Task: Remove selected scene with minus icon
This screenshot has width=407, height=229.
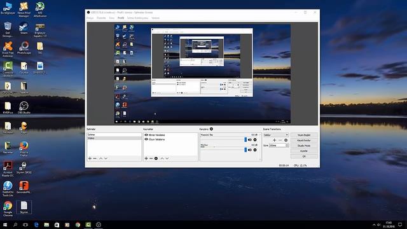Action: [95, 158]
